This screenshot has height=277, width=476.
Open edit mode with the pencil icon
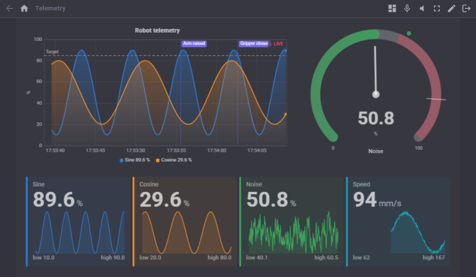[451, 8]
